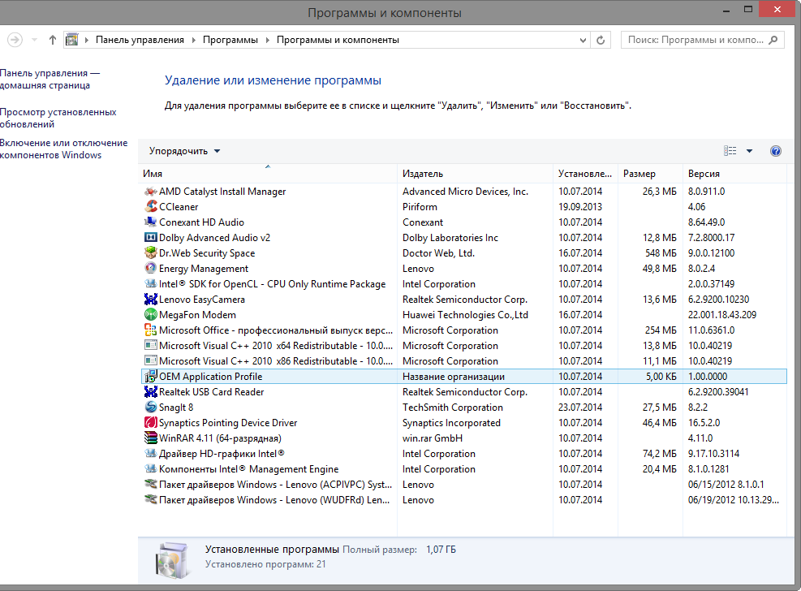Click the Компоненты Intel Management Engine icon
Image resolution: width=801 pixels, height=591 pixels.
click(151, 469)
